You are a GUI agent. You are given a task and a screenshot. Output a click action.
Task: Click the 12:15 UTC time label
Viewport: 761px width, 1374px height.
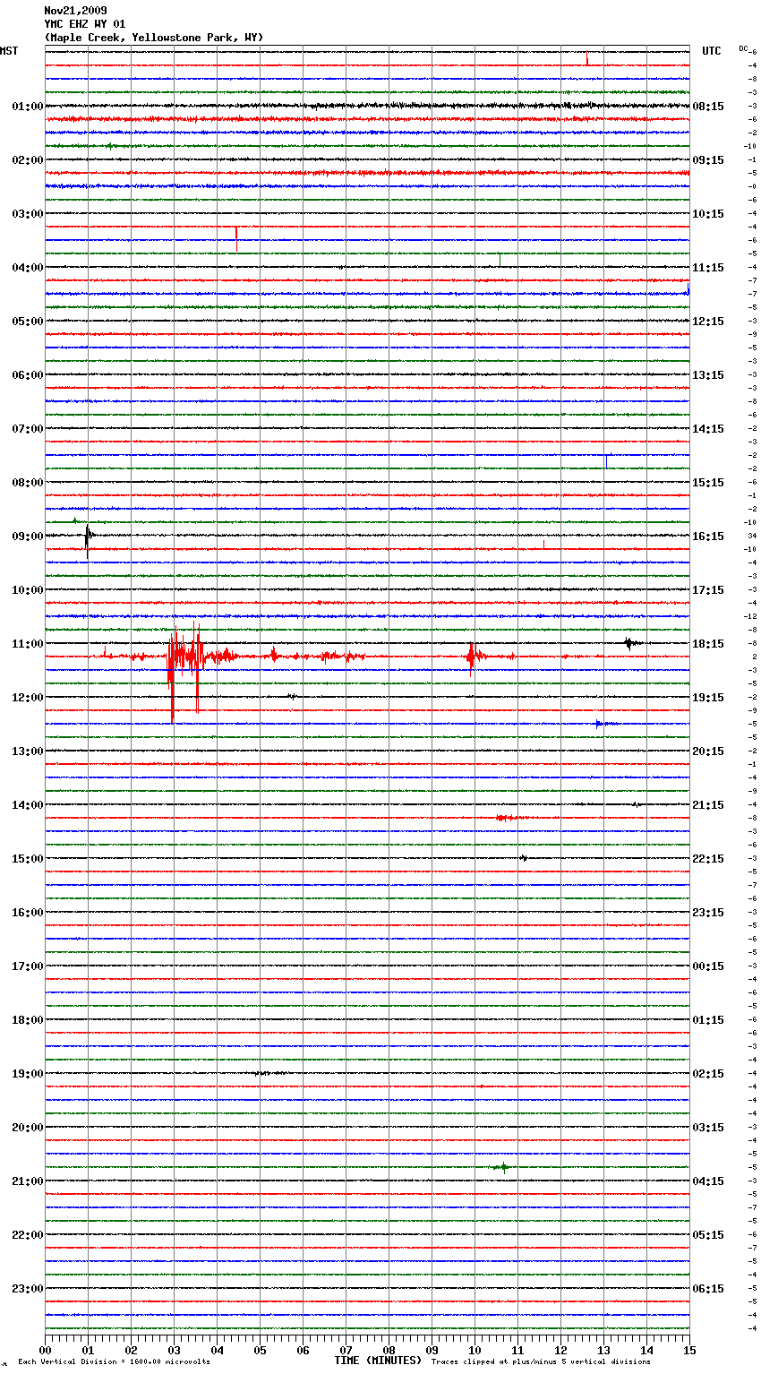click(x=708, y=322)
